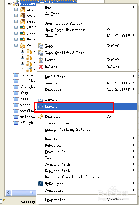Open the Show In submenu

tap(87, 36)
